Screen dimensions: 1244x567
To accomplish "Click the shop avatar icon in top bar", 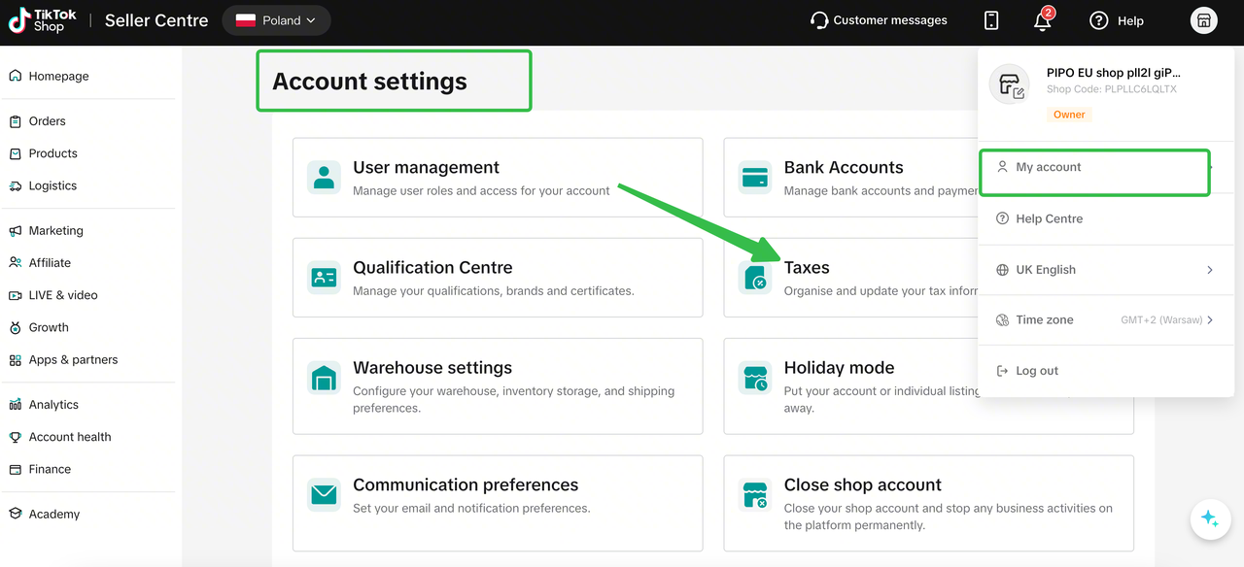I will point(1204,20).
